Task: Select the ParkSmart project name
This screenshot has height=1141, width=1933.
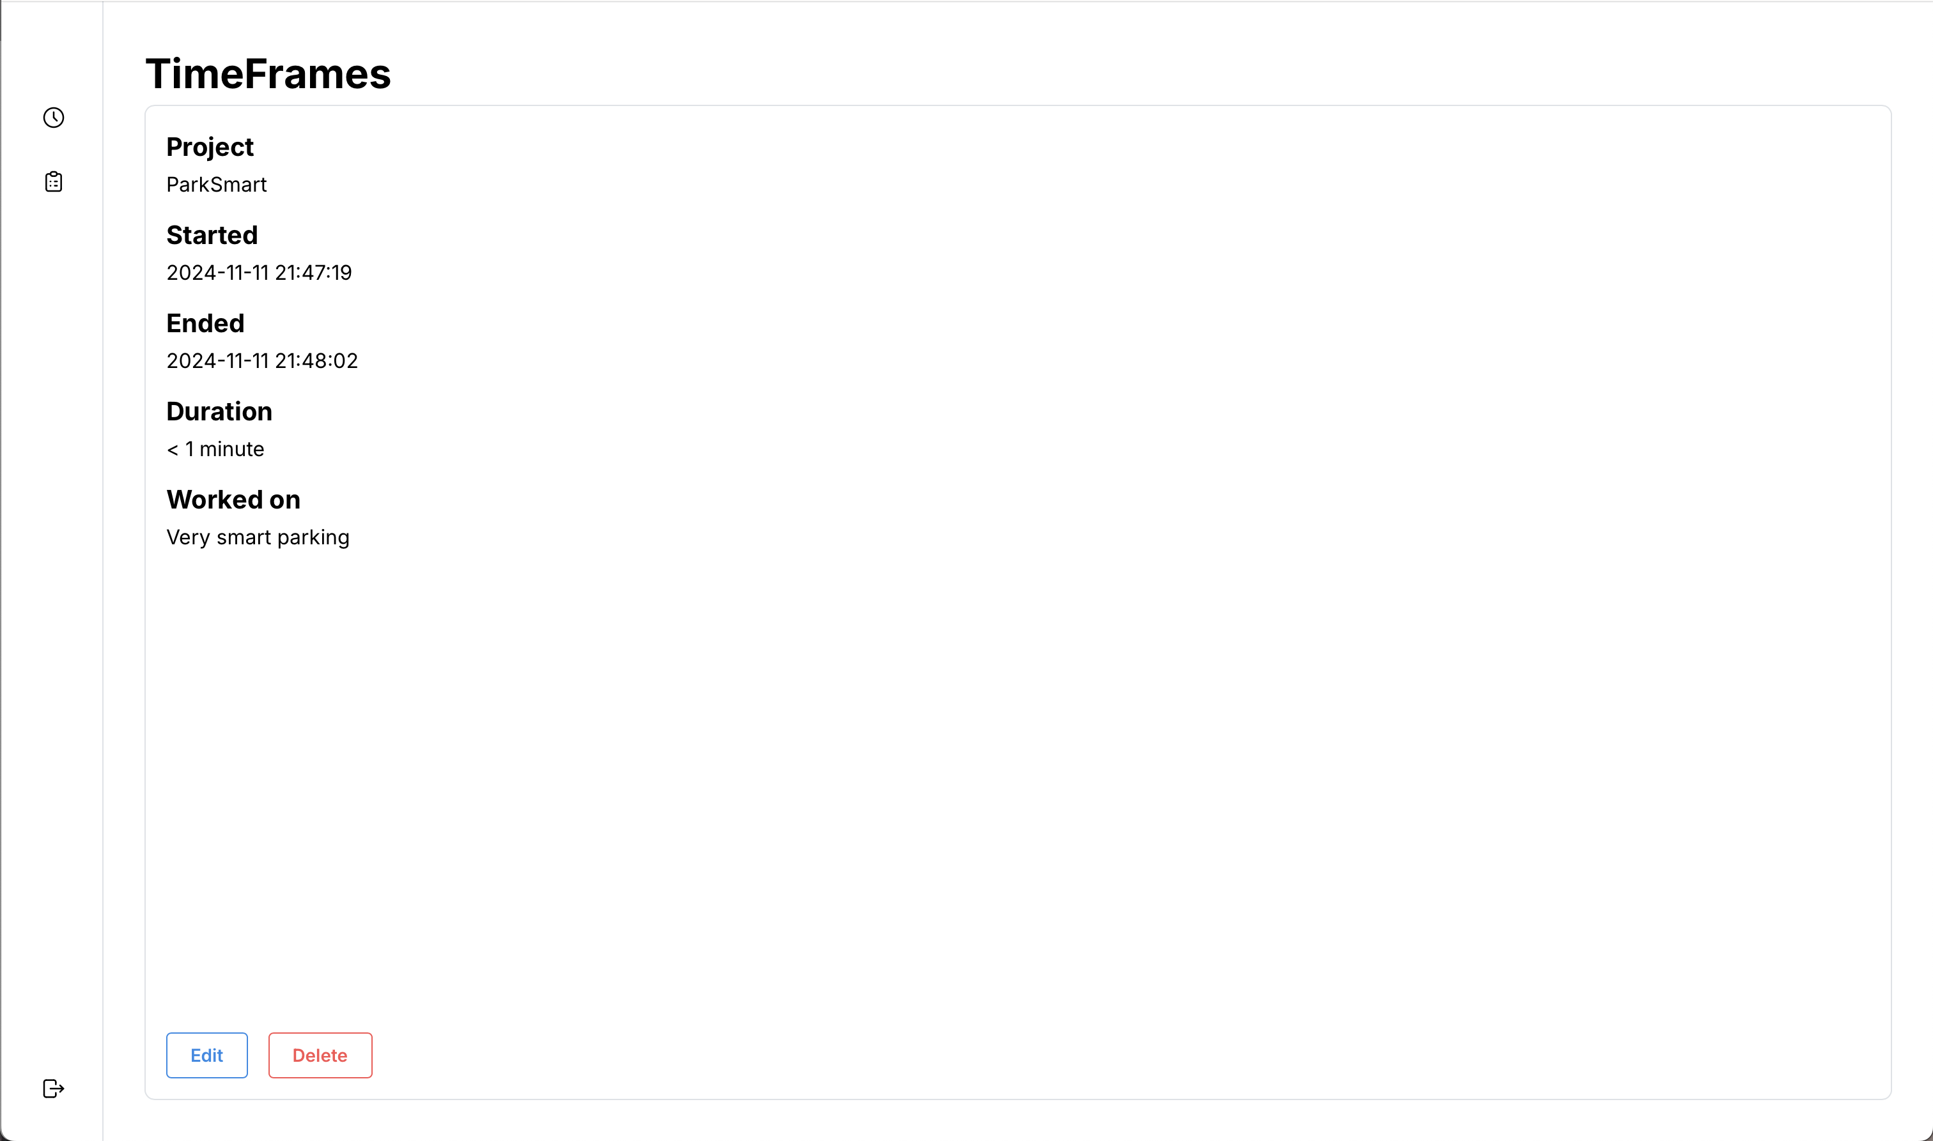Action: 216,185
